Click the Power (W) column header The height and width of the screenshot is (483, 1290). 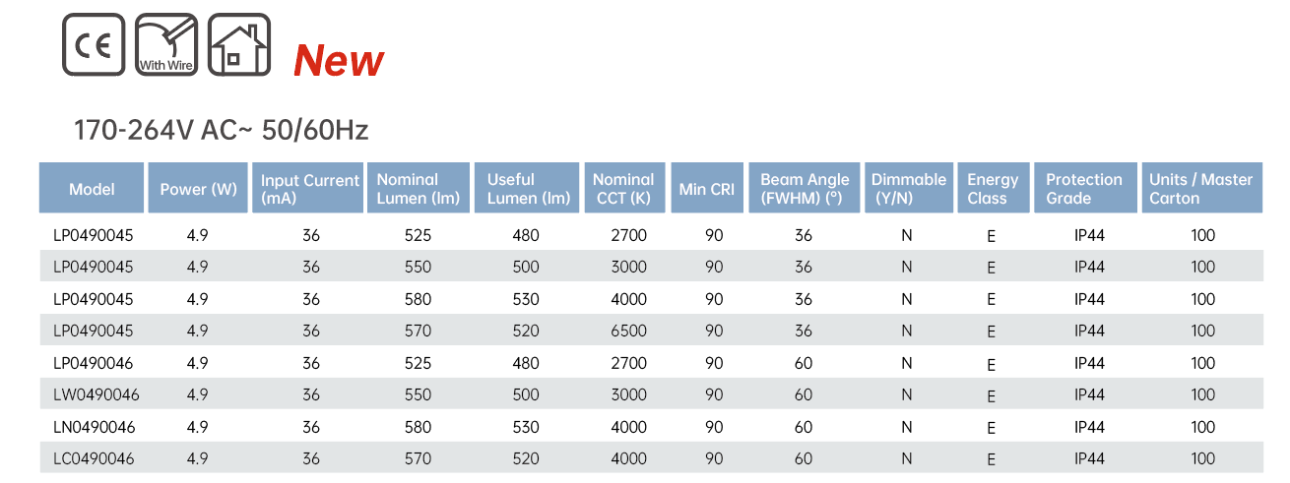pos(199,189)
